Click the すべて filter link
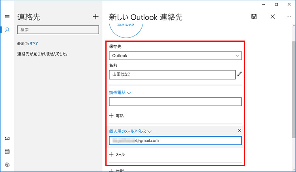296x172 pixels. tap(34, 43)
